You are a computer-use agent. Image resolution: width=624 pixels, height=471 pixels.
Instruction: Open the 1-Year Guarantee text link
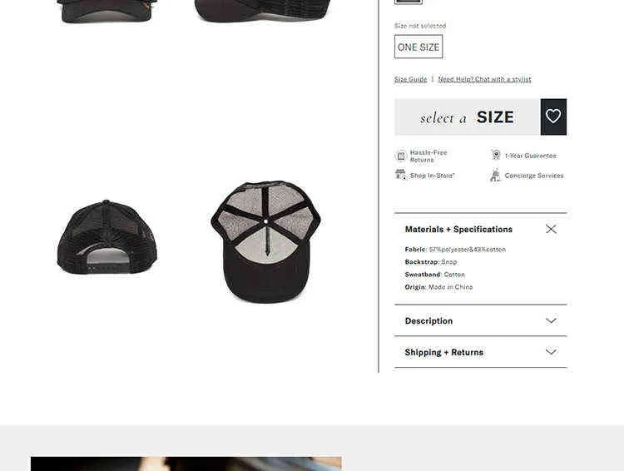click(531, 156)
